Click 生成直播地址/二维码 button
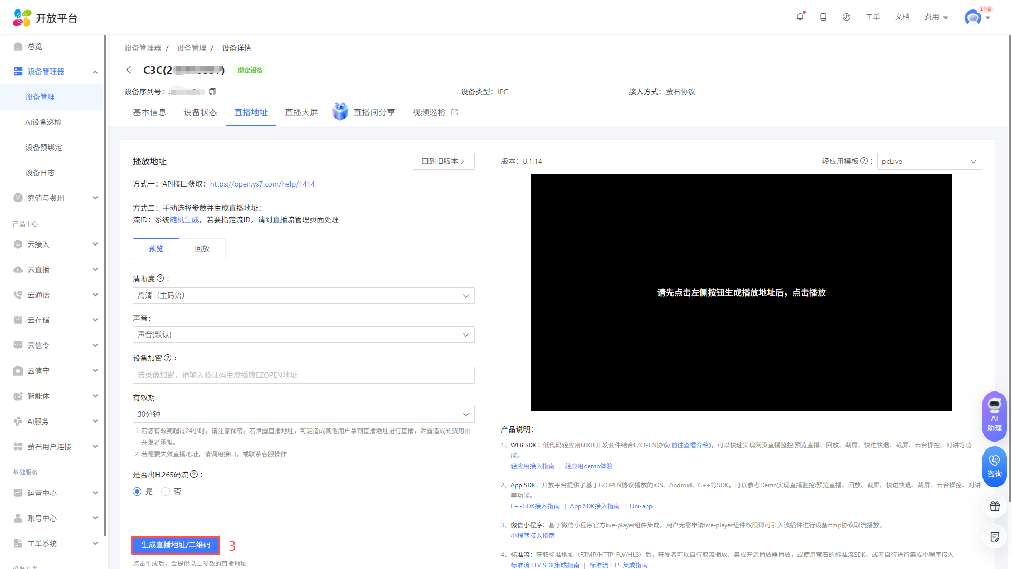The image size is (1012, 569). (176, 545)
